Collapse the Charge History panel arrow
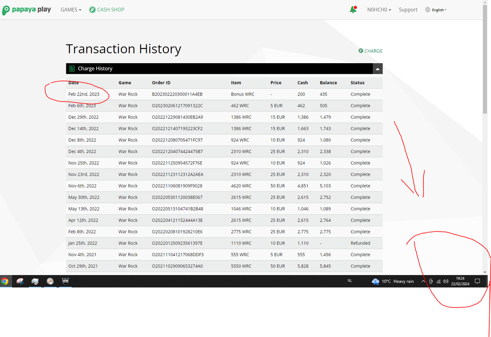The width and height of the screenshot is (491, 337). pyautogui.click(x=377, y=69)
